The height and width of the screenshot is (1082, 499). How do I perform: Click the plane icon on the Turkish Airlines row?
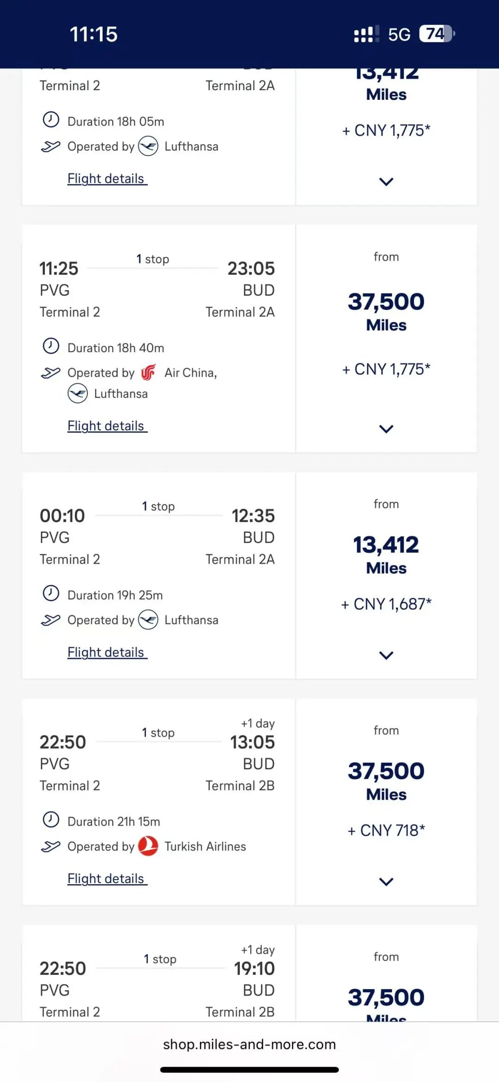point(51,846)
